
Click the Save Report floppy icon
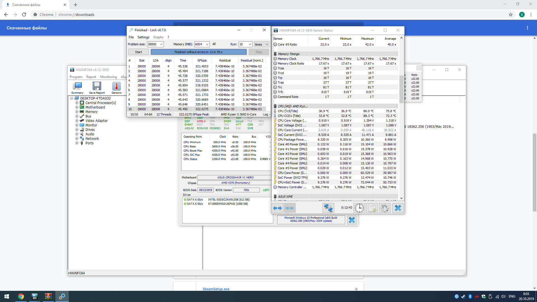[x=97, y=88]
